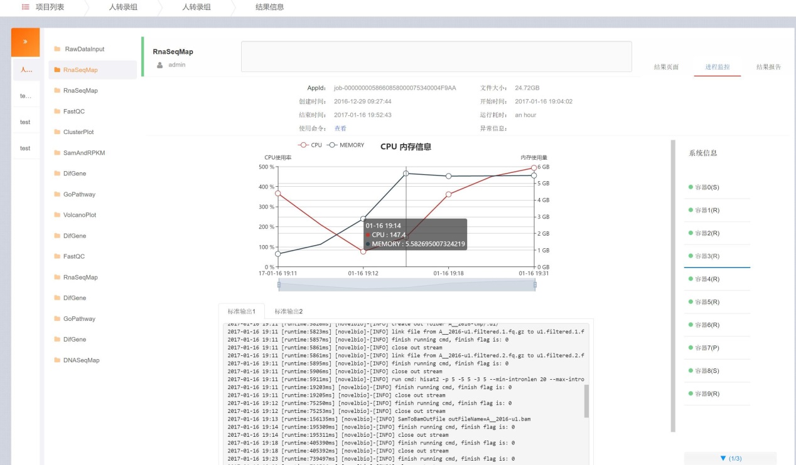Viewport: 796px width, 465px height.
Task: Click the 结果信息 breadcrumb item
Action: coord(269,8)
